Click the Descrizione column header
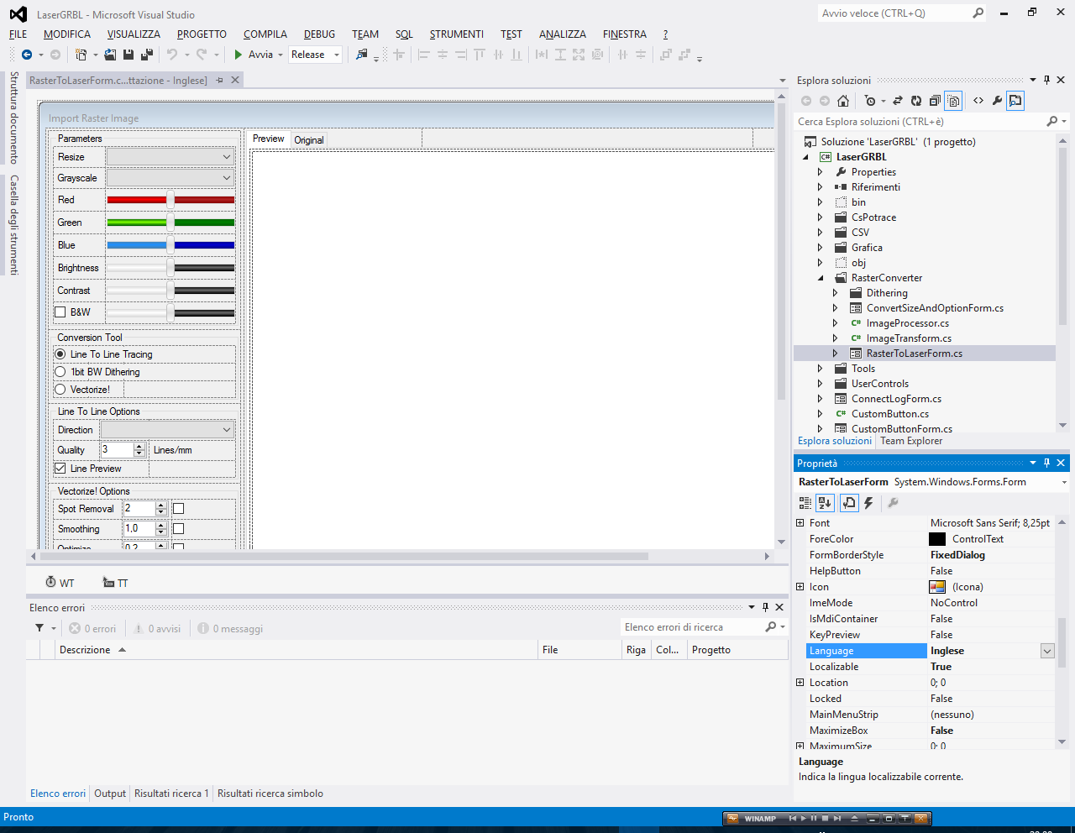Image resolution: width=1075 pixels, height=833 pixels. [x=296, y=650]
